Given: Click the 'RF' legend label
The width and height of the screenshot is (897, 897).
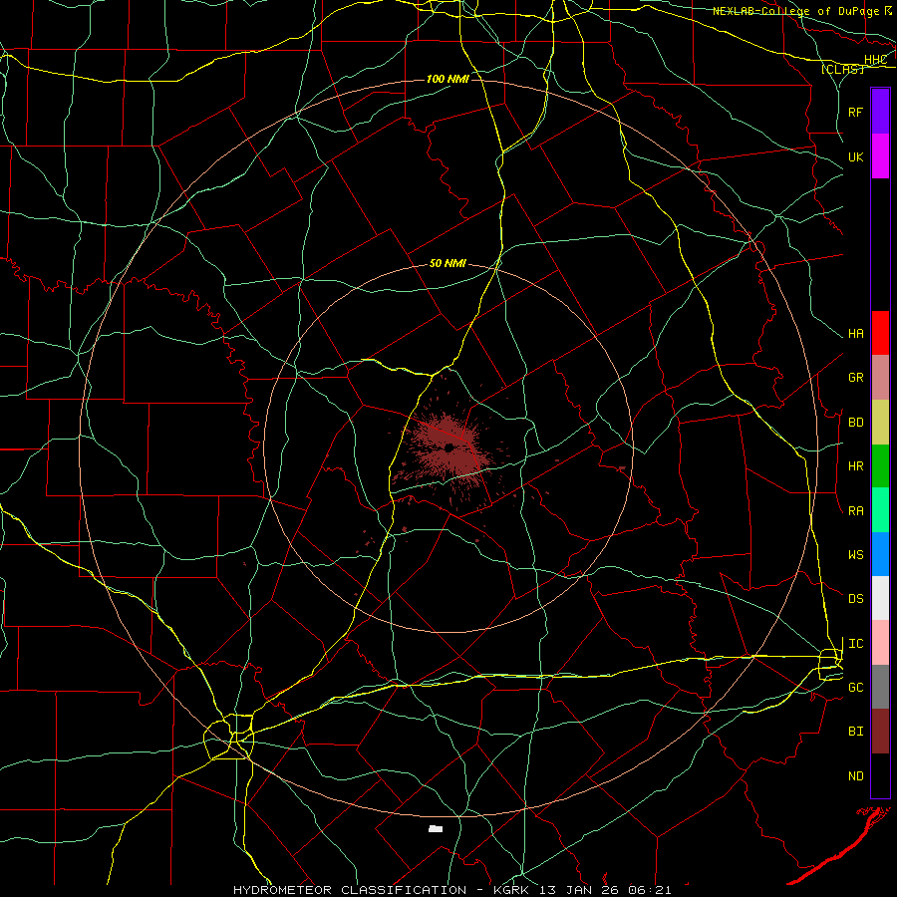Looking at the screenshot, I should tap(855, 112).
